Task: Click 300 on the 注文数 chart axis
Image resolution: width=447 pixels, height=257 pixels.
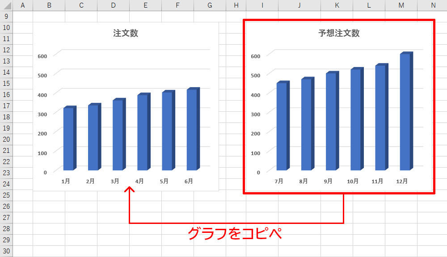Action: (x=42, y=114)
